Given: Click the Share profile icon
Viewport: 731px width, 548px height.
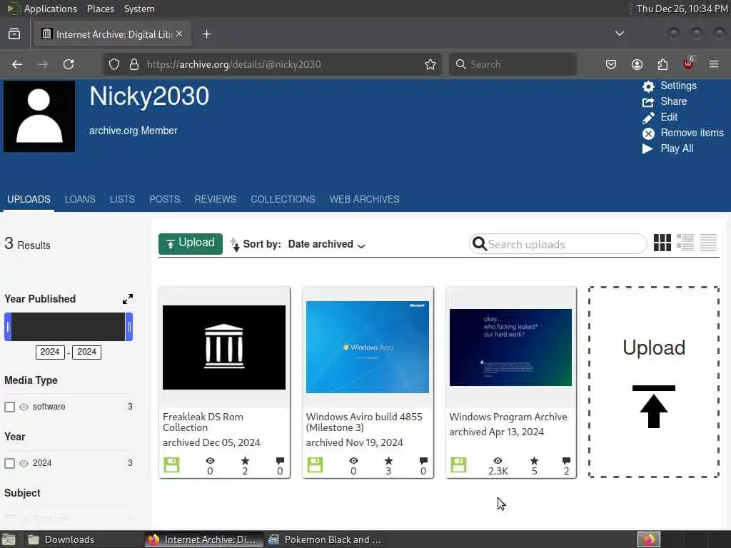Looking at the screenshot, I should pyautogui.click(x=648, y=102).
